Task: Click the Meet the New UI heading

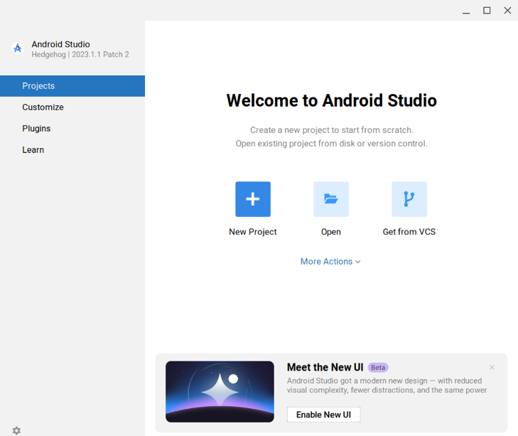Action: (325, 367)
